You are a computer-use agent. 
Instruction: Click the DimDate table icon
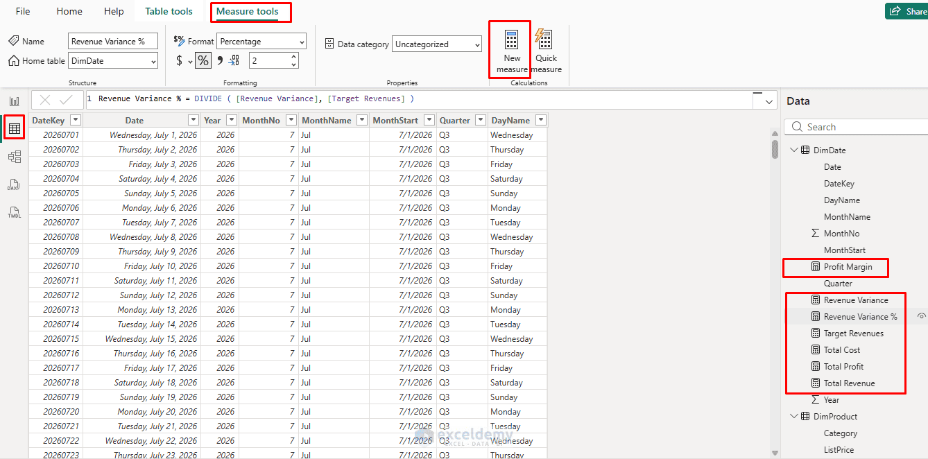pos(805,150)
